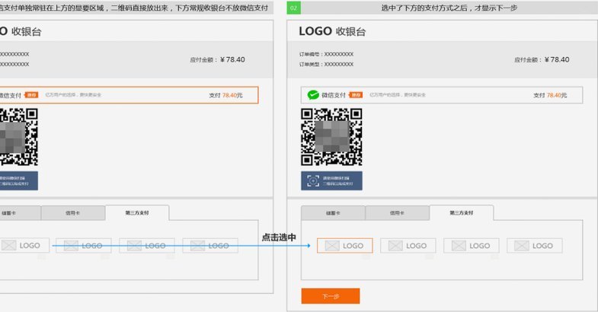Click the LOGO 收银台 header in right panel
Screen dimensions: 598x312
332,31
